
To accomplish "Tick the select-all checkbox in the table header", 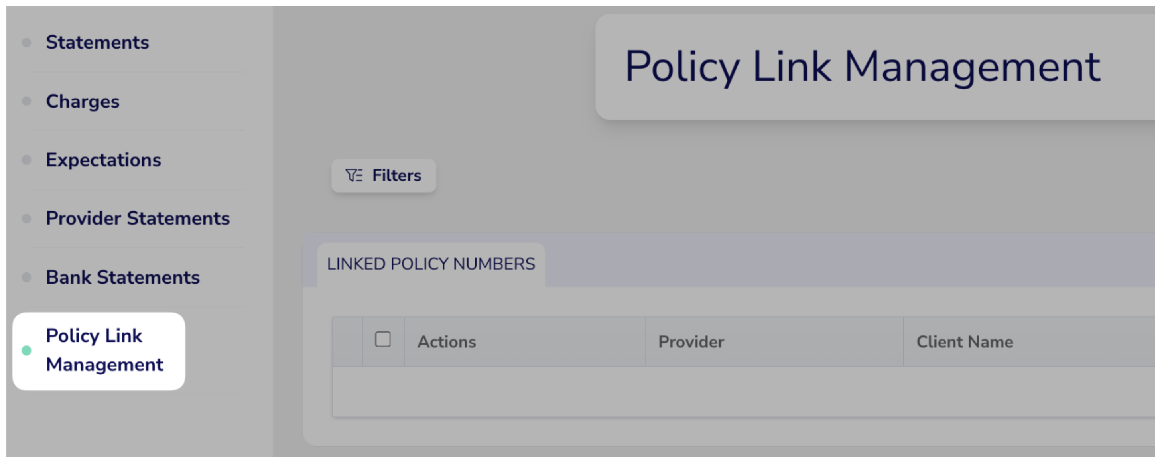I will [383, 339].
